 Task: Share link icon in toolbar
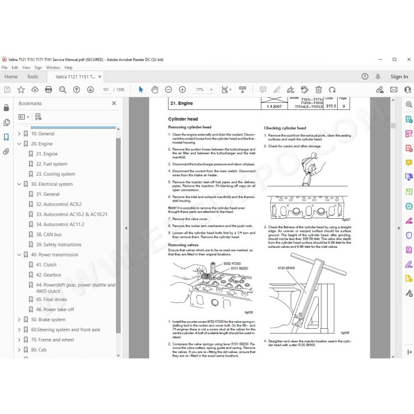pos(380,90)
